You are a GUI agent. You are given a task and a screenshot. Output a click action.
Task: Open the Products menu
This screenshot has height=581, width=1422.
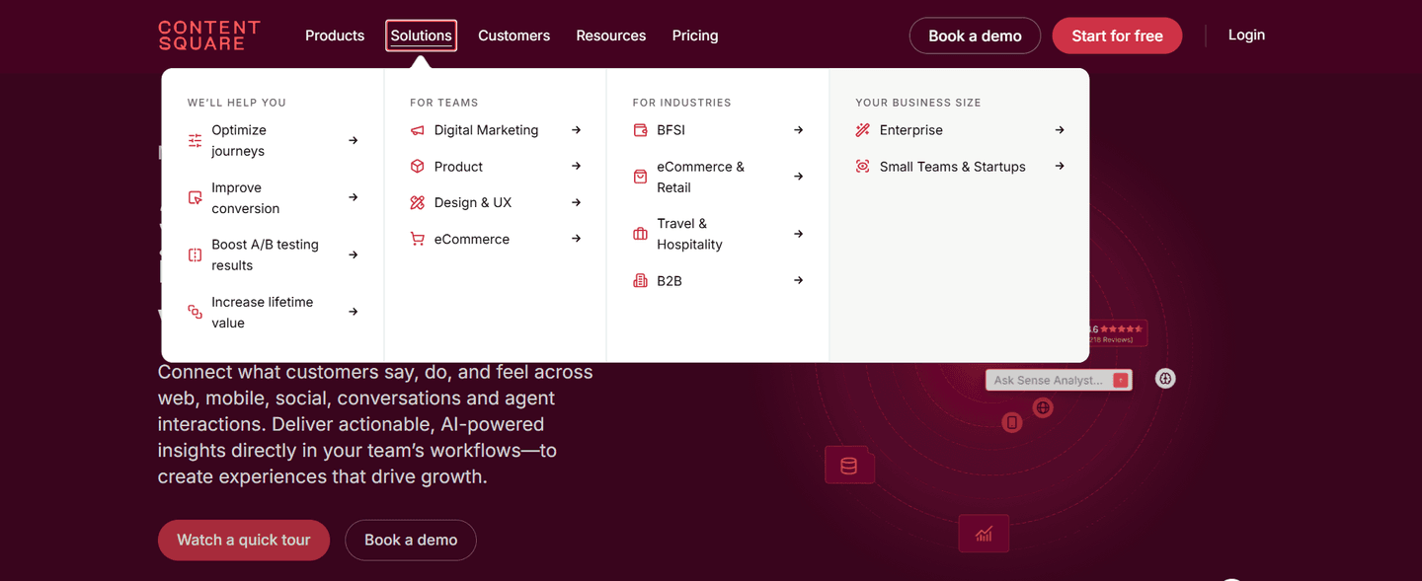335,36
